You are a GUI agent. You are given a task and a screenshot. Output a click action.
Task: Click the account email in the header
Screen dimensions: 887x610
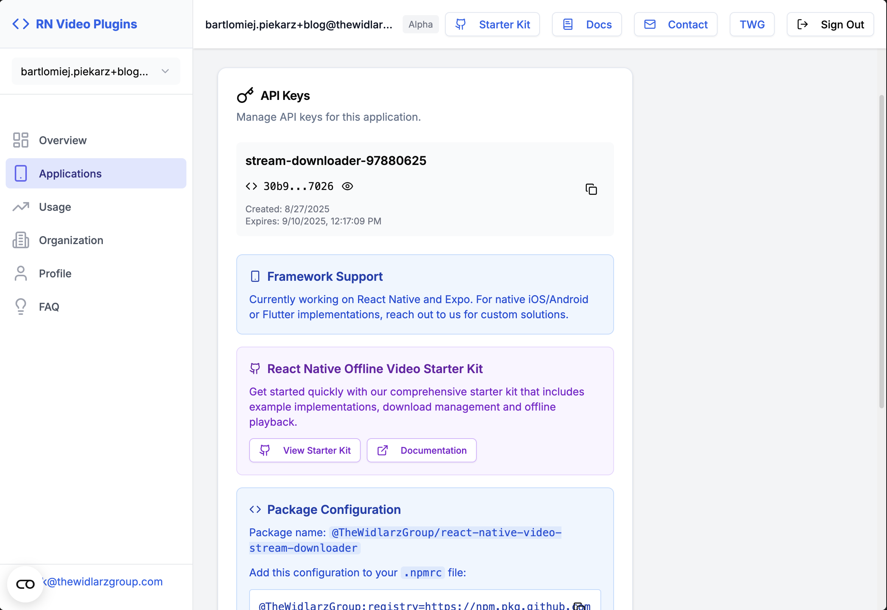tap(299, 25)
